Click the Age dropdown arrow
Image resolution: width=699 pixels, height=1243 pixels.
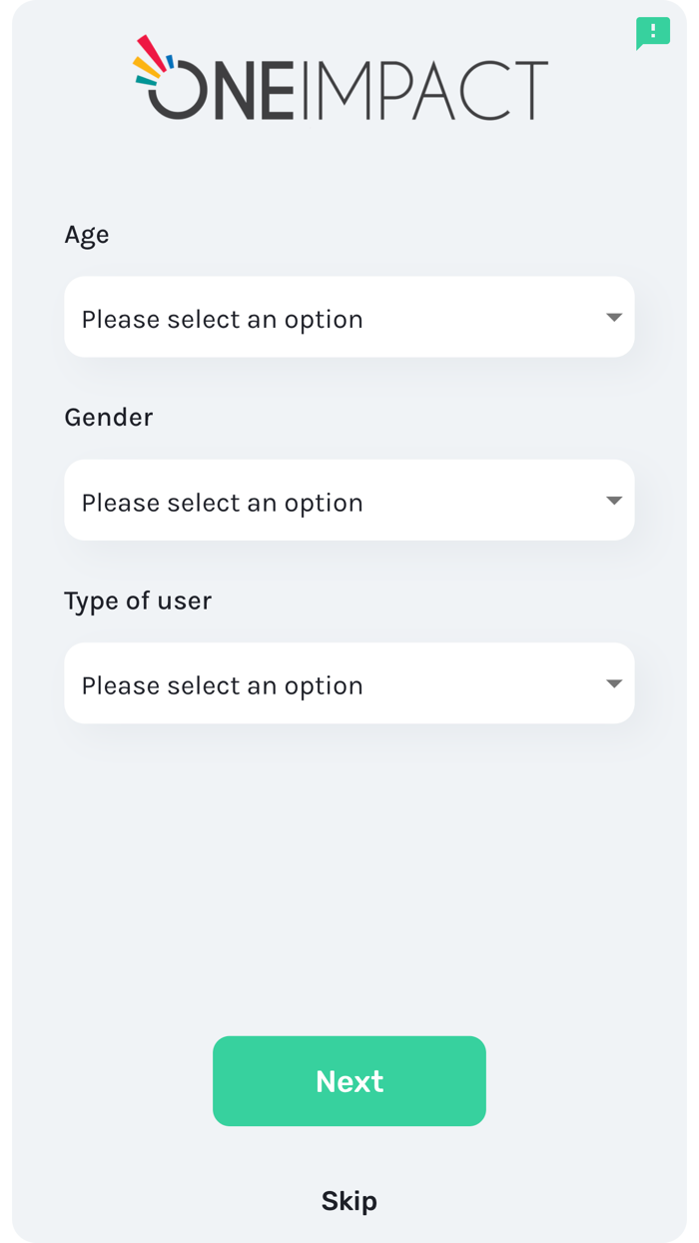(614, 318)
